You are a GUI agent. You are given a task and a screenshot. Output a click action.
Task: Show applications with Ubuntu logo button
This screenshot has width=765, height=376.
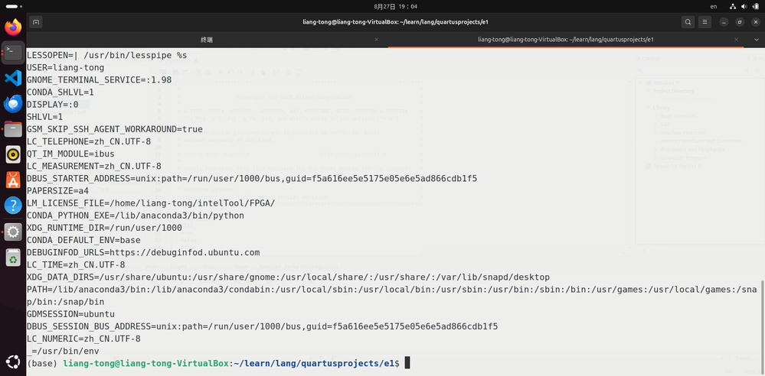point(12,361)
